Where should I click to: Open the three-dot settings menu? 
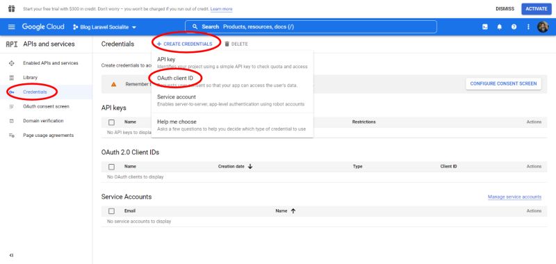point(528,27)
